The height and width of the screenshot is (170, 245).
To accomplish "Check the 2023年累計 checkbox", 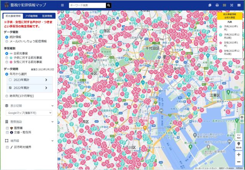I will click(x=10, y=80).
